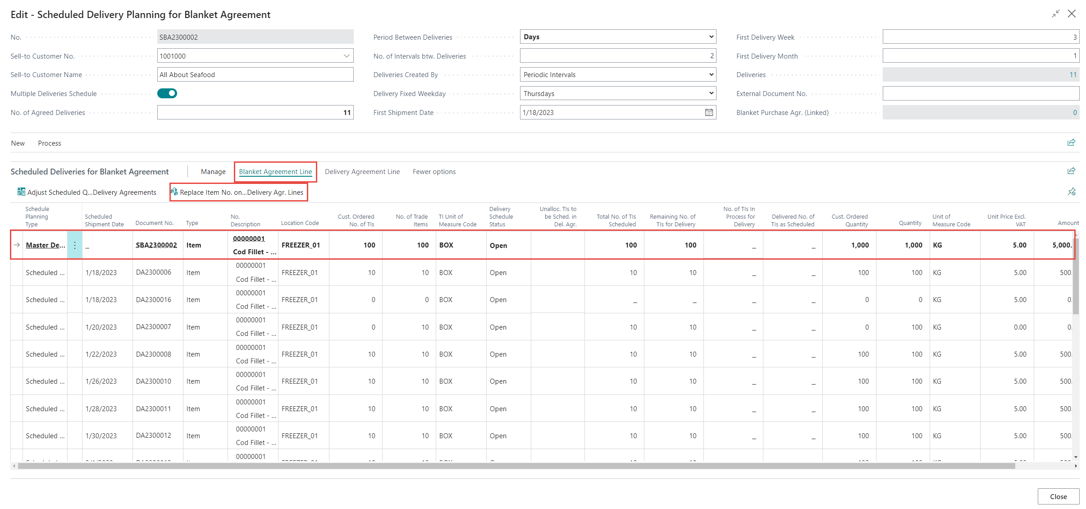Click the horizontal scrollbar of the grid
The height and width of the screenshot is (509, 1086).
[516, 466]
